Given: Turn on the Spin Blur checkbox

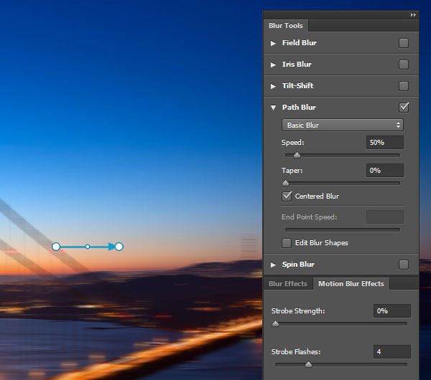Looking at the screenshot, I should point(404,265).
